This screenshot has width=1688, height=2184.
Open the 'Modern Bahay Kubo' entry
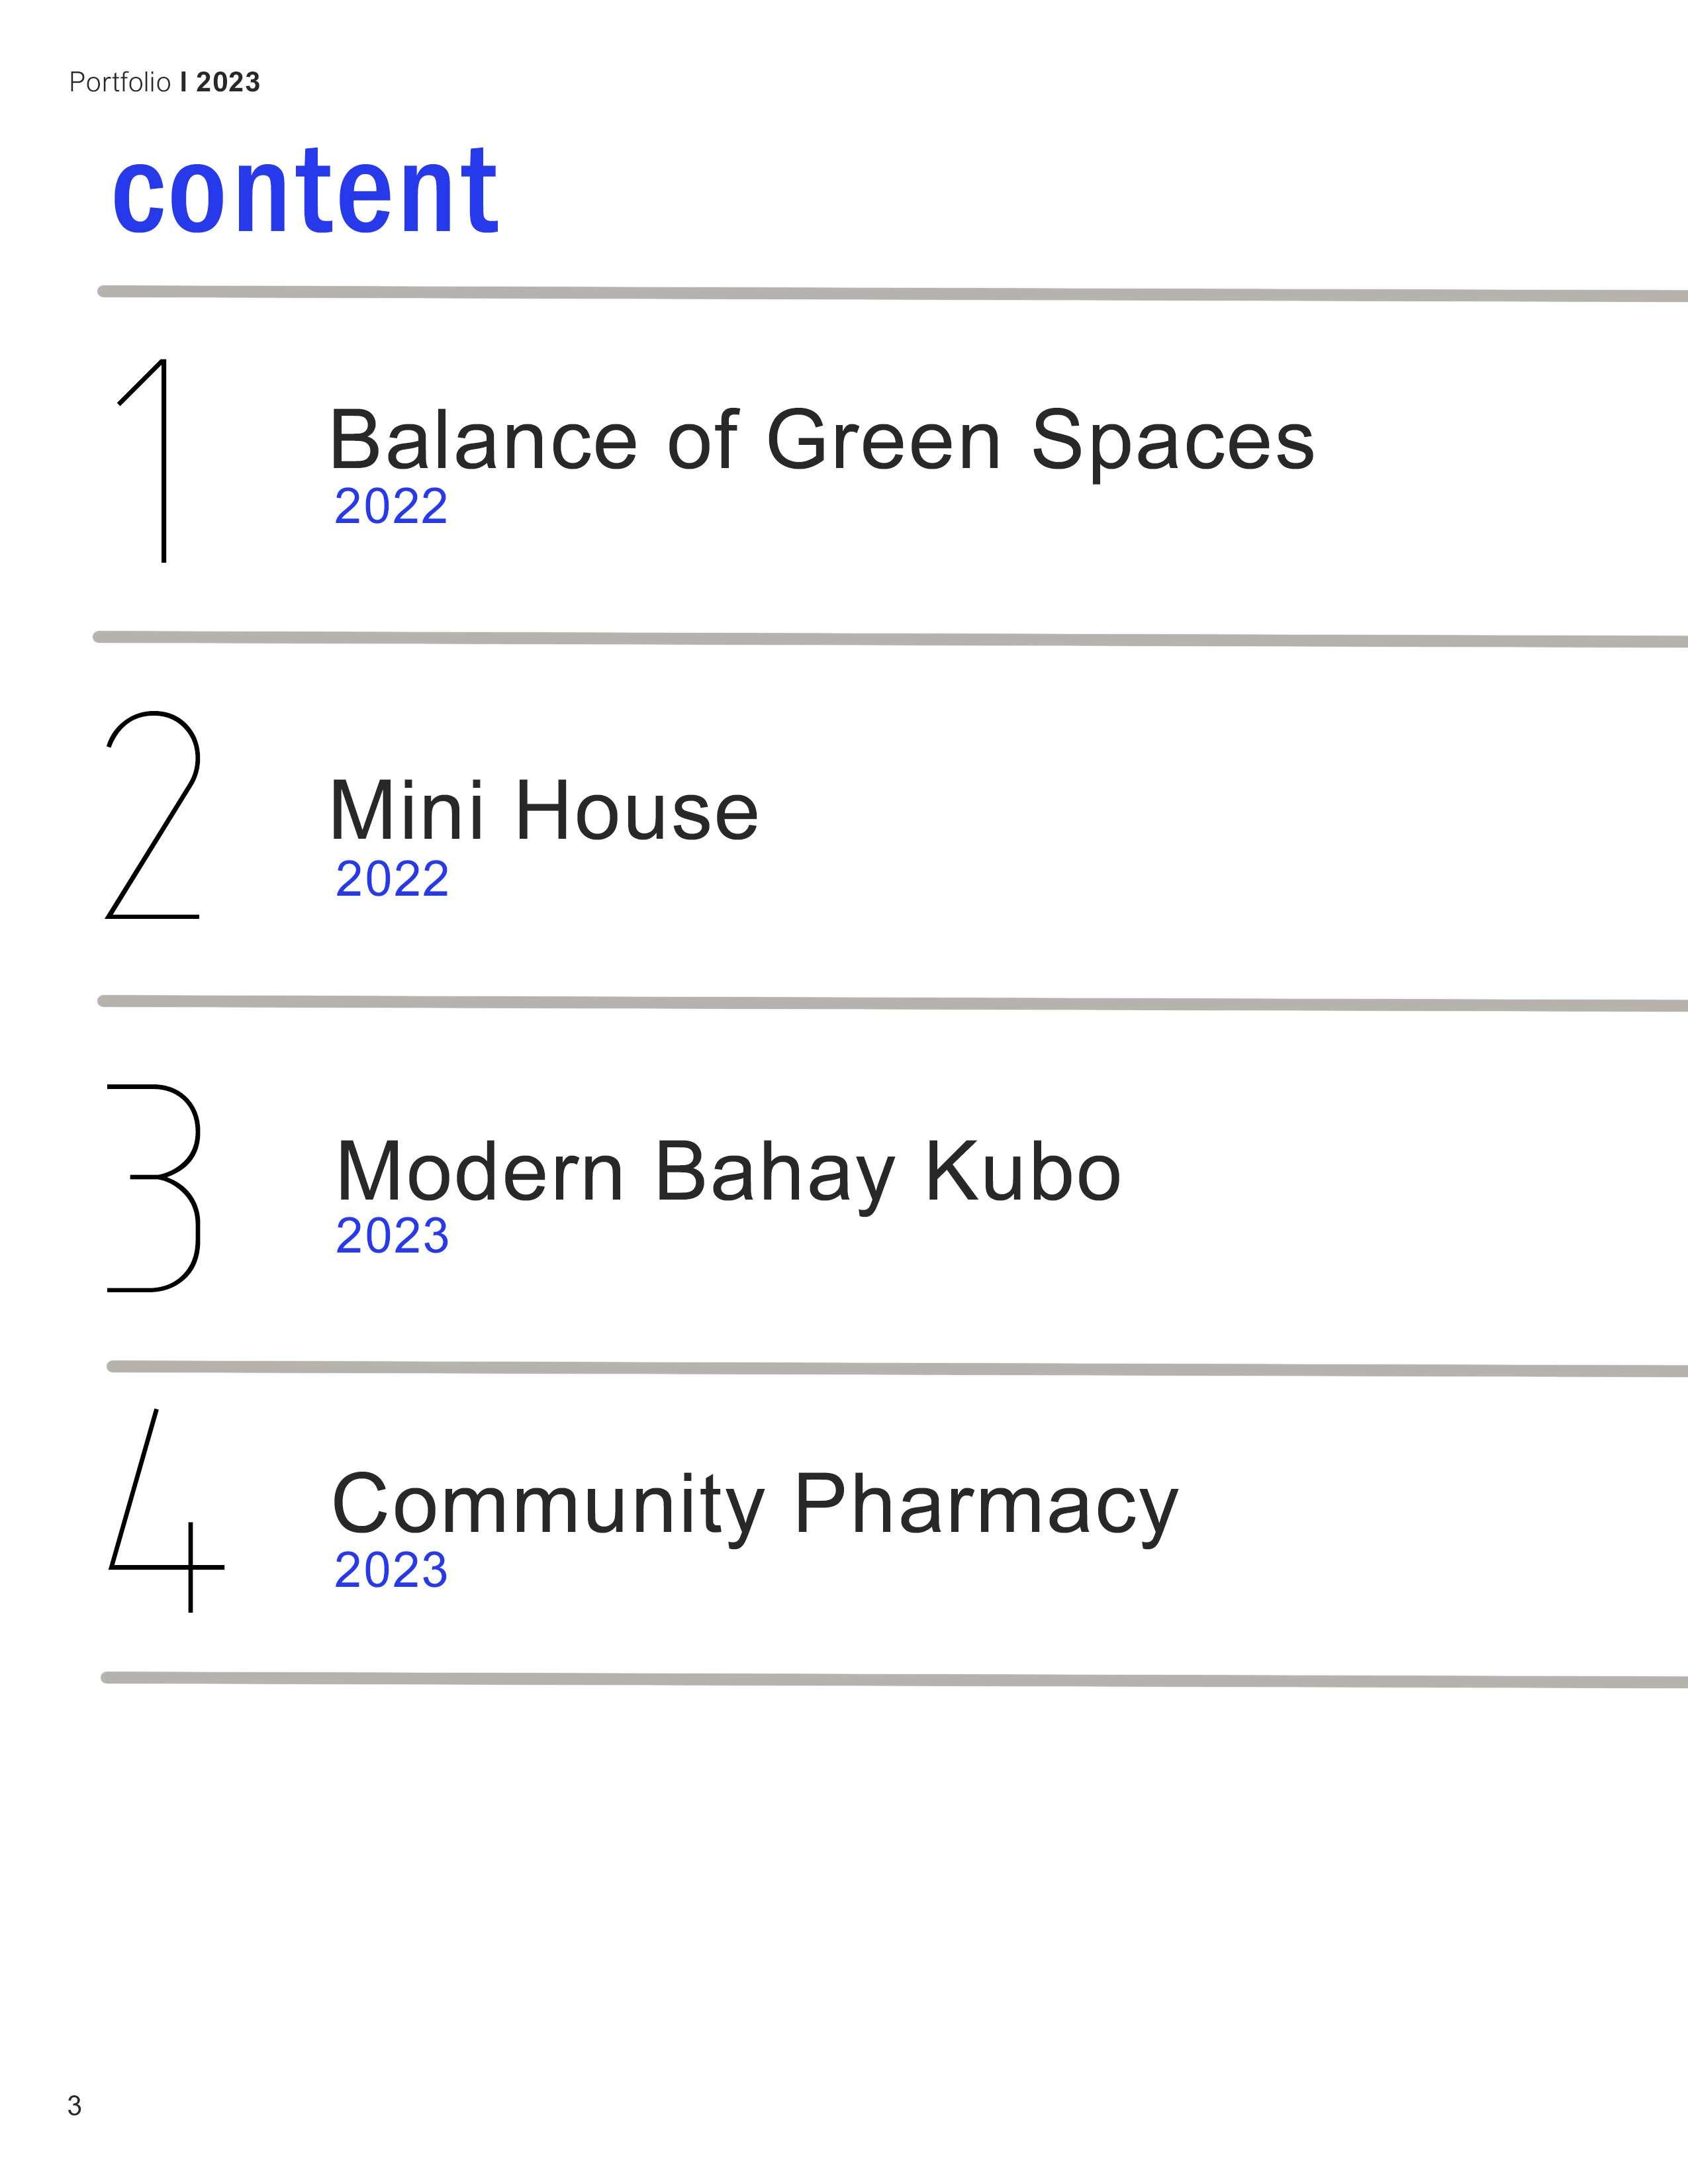[x=729, y=1172]
